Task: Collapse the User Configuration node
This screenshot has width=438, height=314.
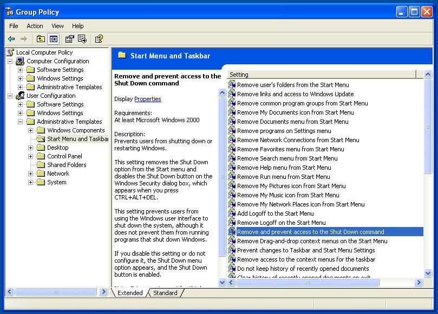Action: click(x=10, y=96)
